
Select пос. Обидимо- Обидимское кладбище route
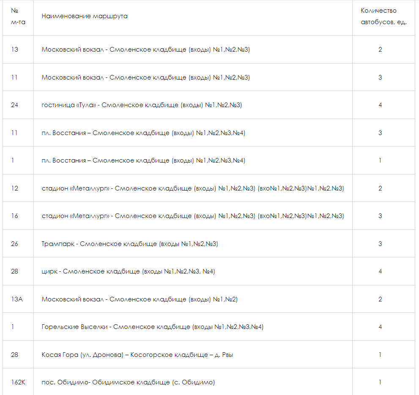[x=128, y=382]
